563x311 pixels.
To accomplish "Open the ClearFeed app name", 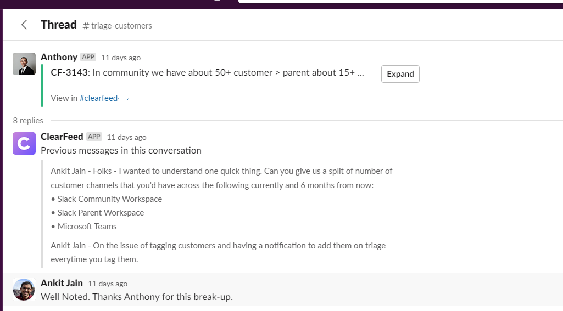I will pos(62,137).
